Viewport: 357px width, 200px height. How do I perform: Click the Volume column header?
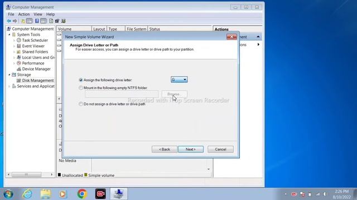coord(74,29)
